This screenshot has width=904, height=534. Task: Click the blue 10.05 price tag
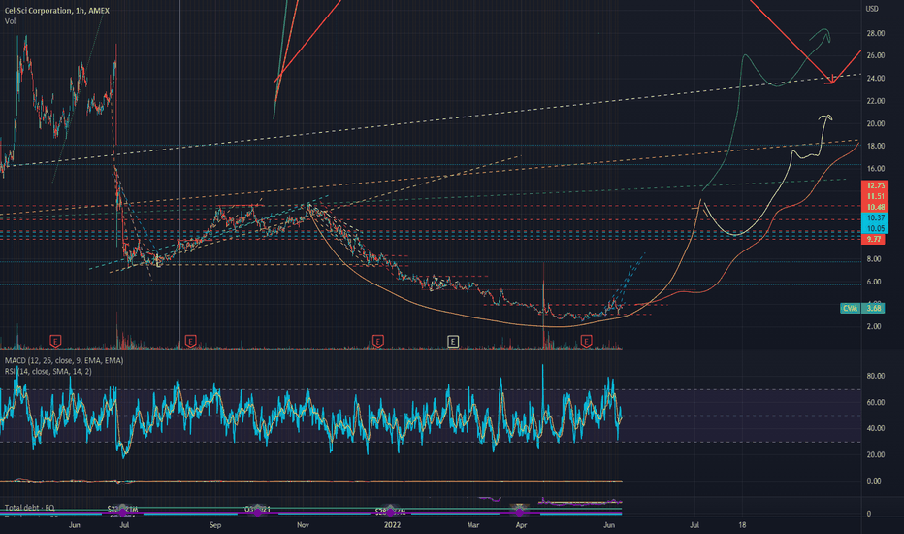875,228
